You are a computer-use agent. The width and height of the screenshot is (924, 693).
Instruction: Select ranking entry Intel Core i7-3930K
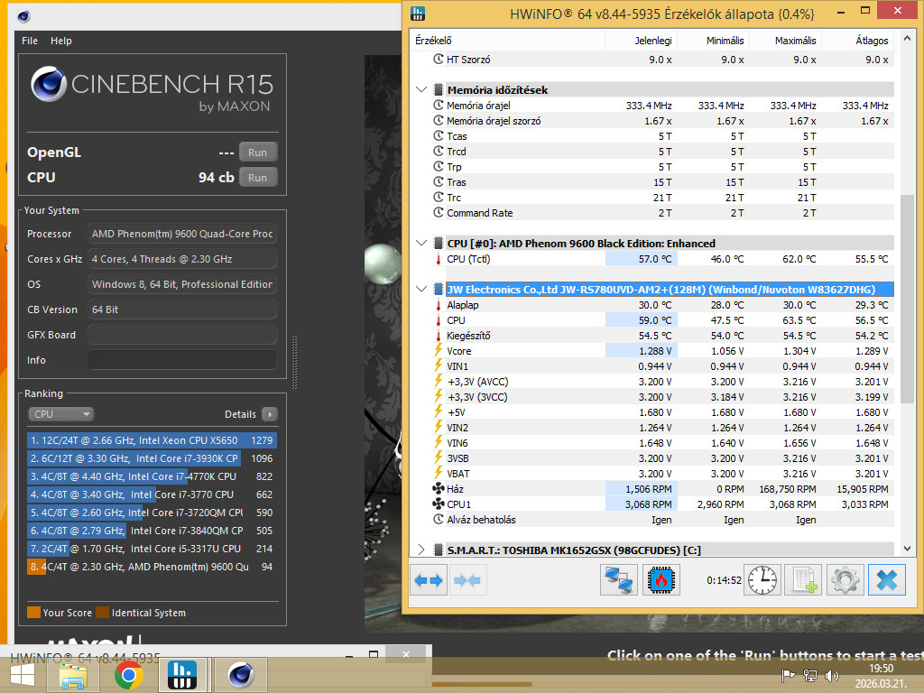pyautogui.click(x=152, y=457)
